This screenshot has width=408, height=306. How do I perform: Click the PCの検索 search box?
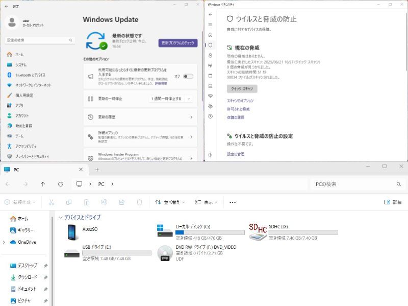[358, 184]
